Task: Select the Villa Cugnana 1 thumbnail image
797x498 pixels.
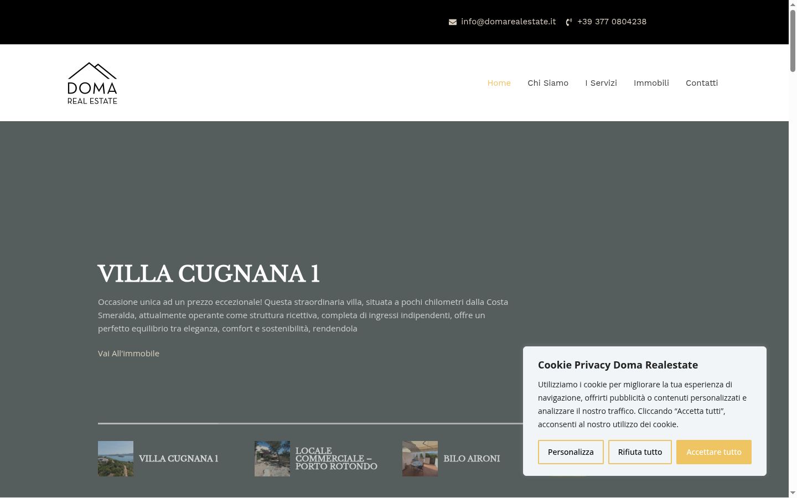Action: coord(116,459)
